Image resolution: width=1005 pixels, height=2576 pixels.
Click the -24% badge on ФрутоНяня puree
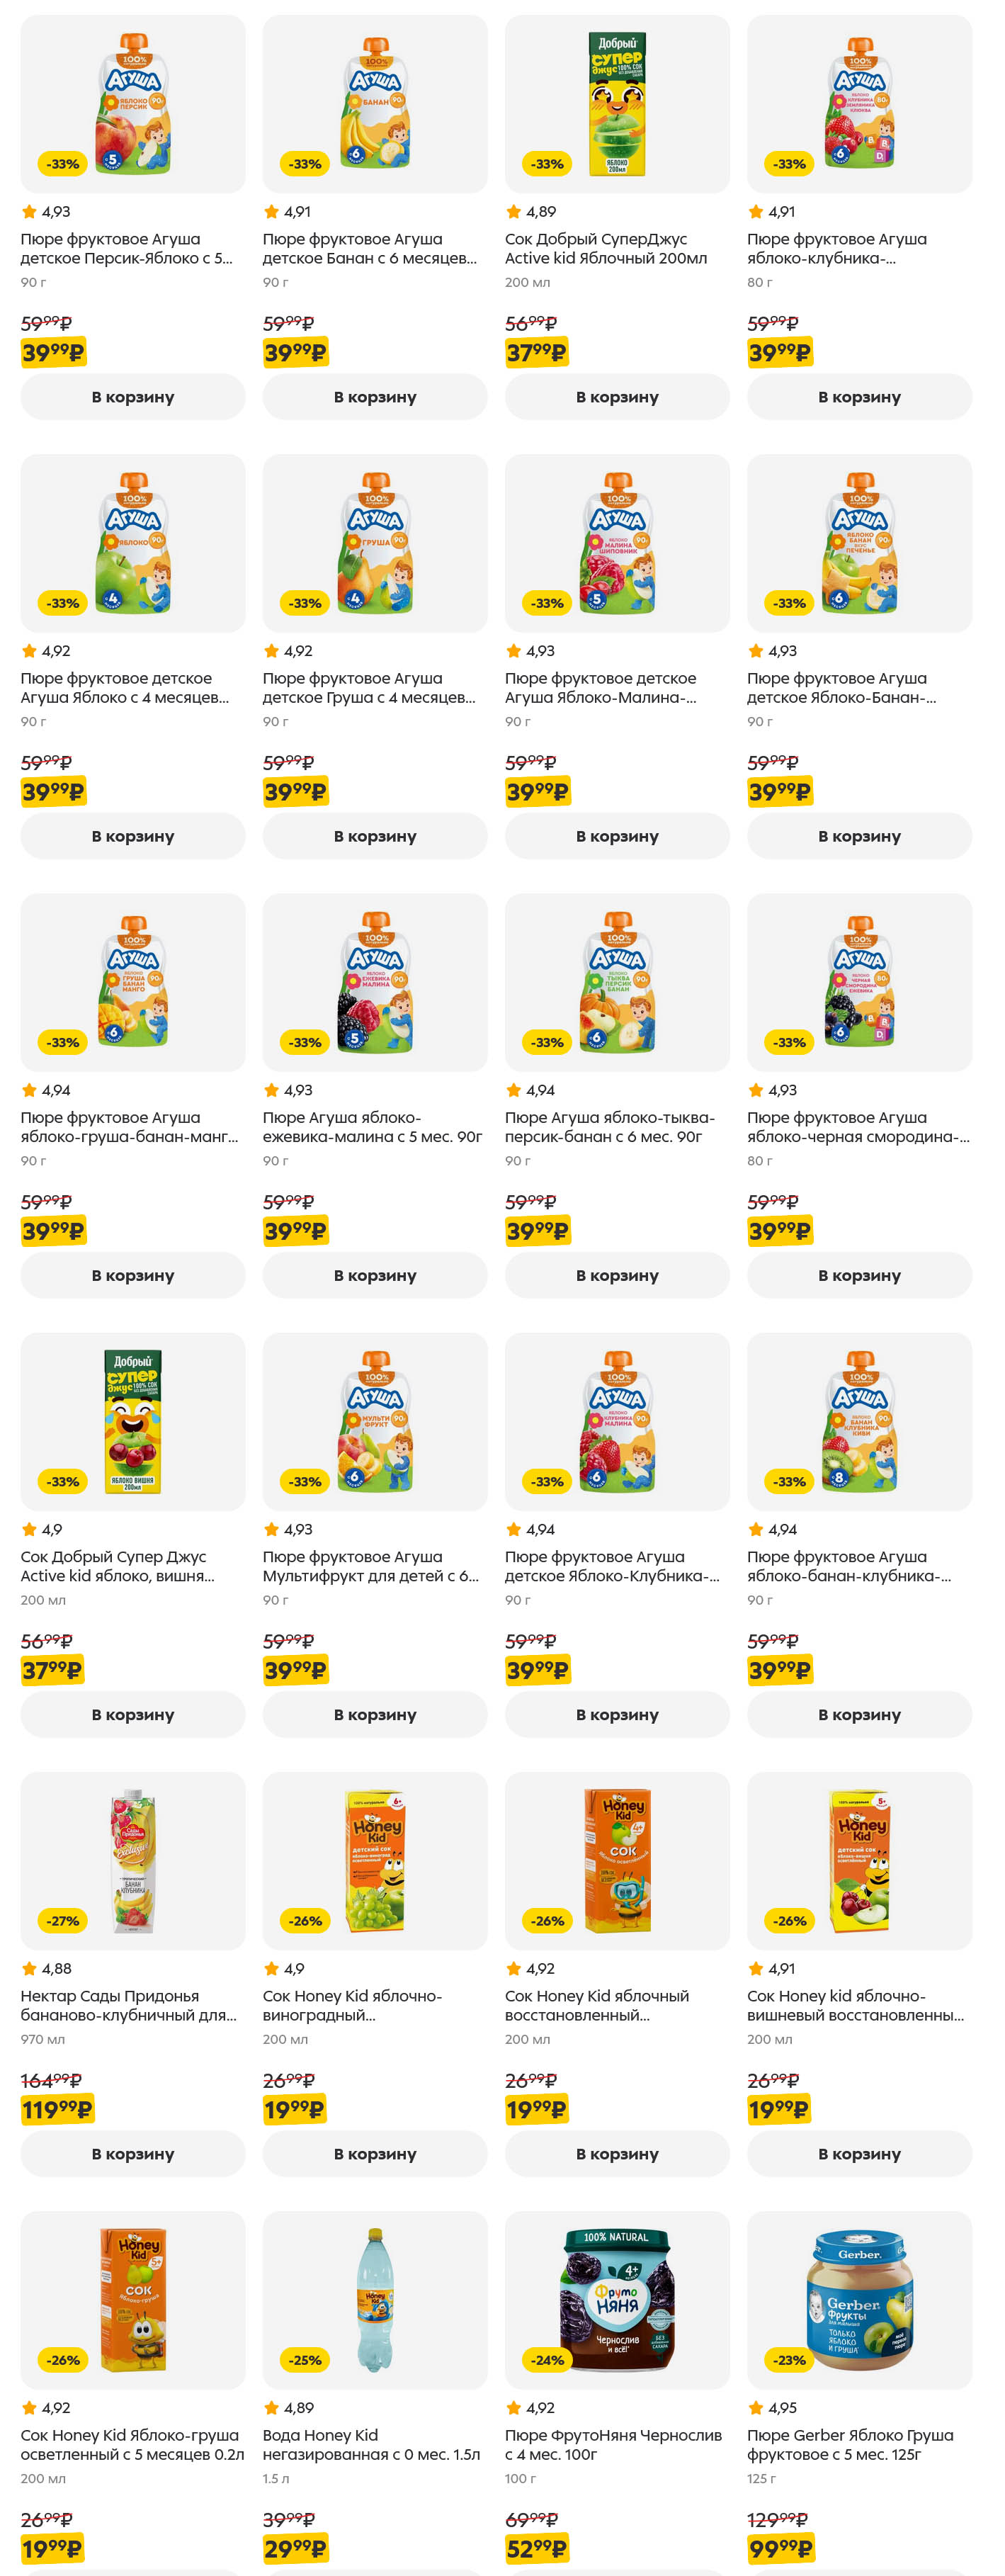point(547,2360)
